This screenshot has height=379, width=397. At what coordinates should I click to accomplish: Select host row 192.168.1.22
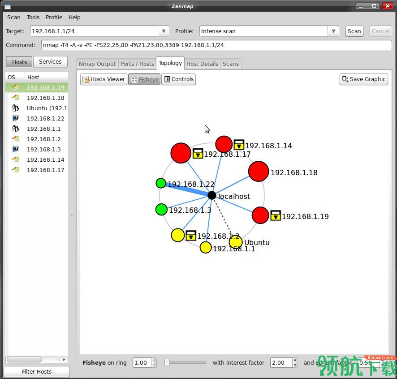click(x=37, y=118)
